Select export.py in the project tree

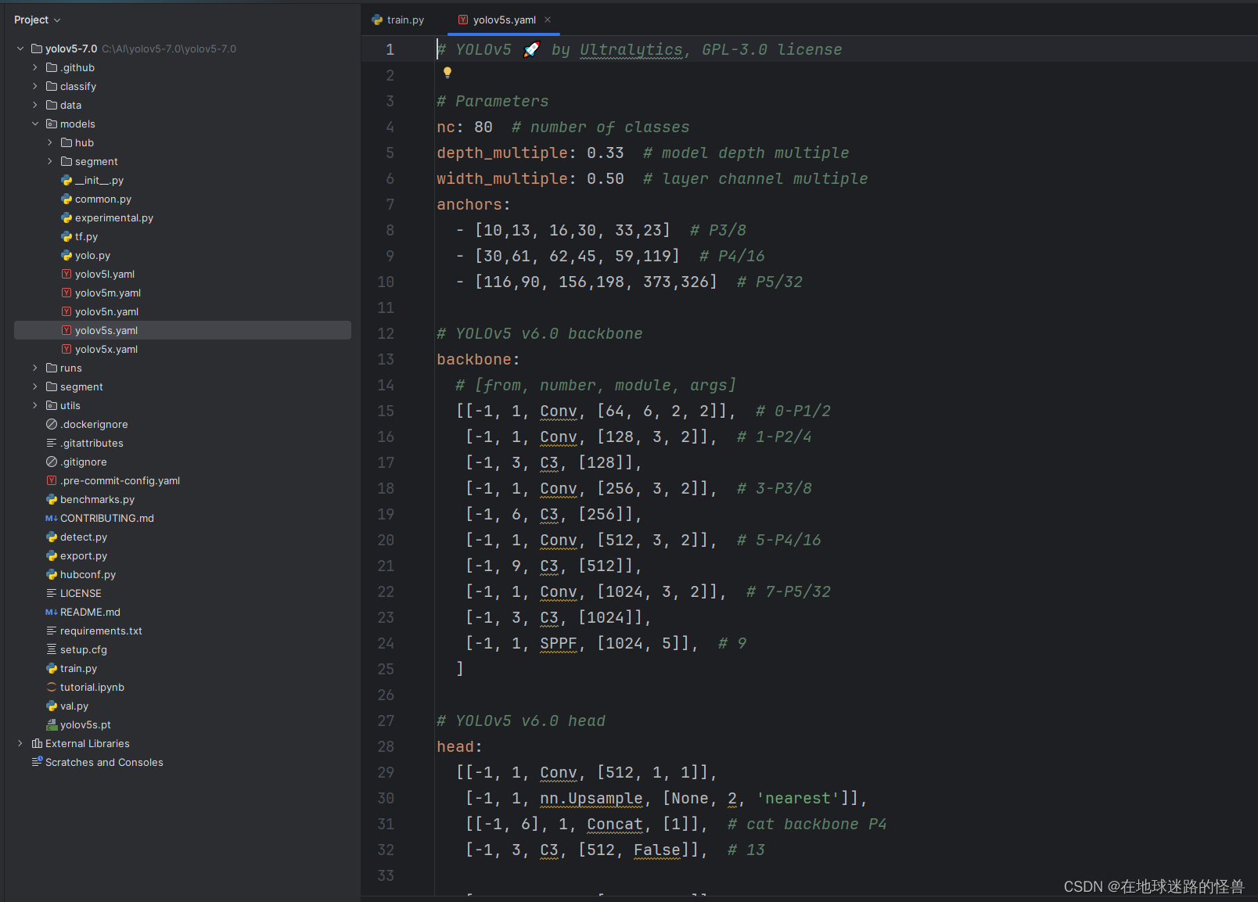point(84,555)
